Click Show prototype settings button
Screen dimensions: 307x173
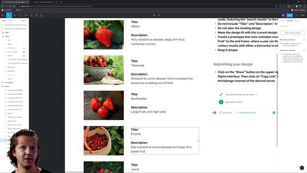coord(292,33)
